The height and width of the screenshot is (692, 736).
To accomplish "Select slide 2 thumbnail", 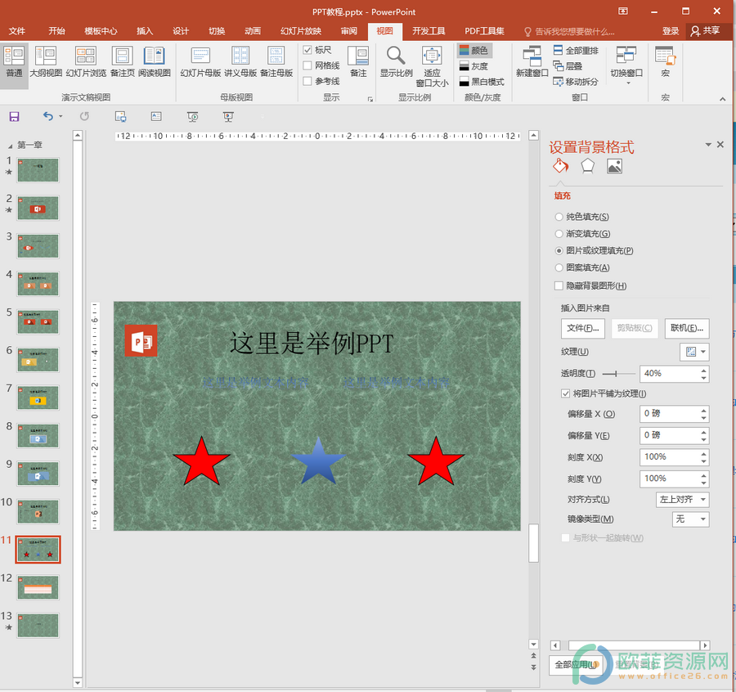I will coord(38,208).
